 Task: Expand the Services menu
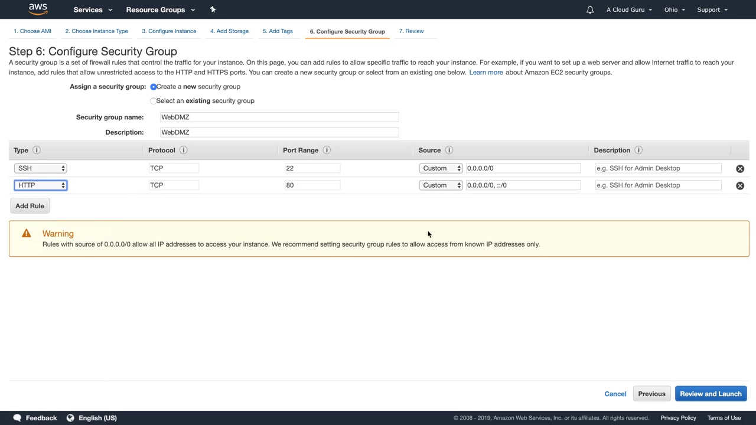click(93, 9)
